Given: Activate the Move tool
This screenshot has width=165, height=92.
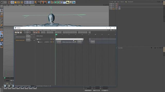Looking at the screenshot, I should [x=12, y=2].
